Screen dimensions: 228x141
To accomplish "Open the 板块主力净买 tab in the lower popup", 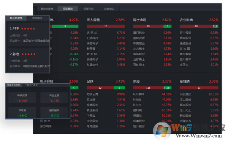I will (x=14, y=85).
